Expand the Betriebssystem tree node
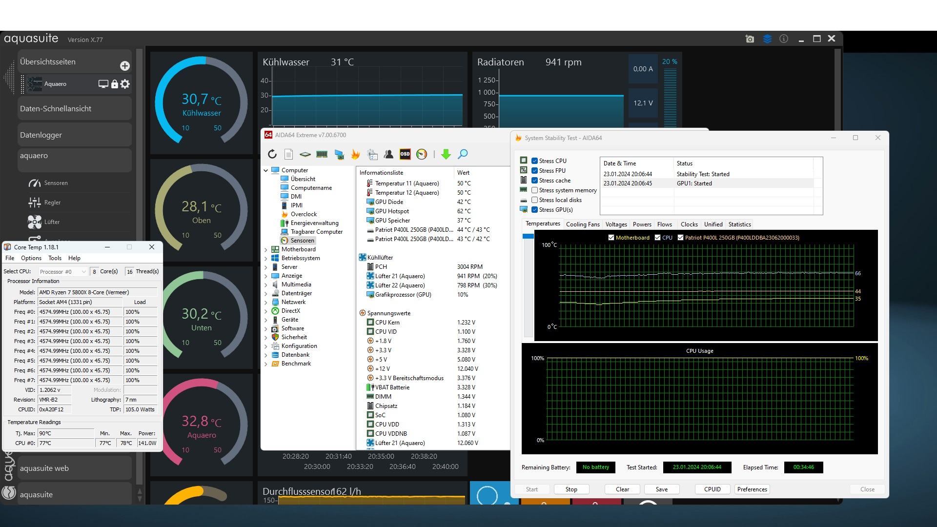Screen dimensions: 937x527 266,258
